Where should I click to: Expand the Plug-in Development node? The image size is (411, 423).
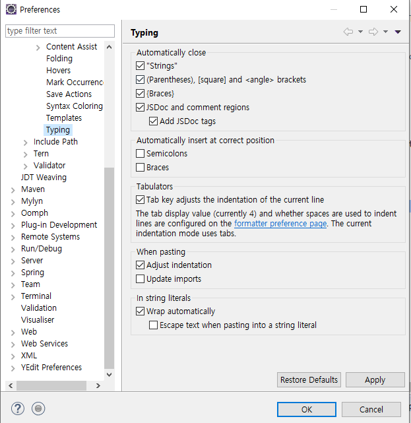pyautogui.click(x=13, y=226)
